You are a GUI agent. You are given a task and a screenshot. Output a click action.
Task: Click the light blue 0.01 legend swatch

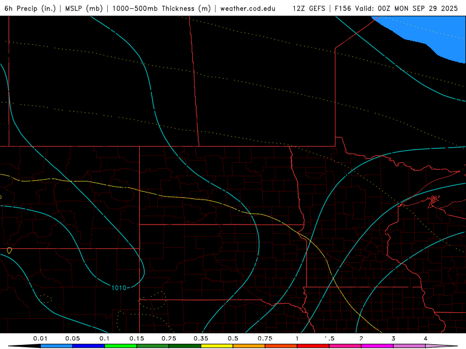57,346
